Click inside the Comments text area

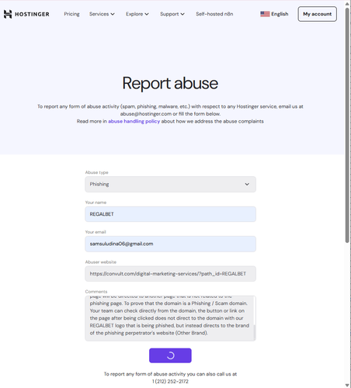[x=169, y=318]
